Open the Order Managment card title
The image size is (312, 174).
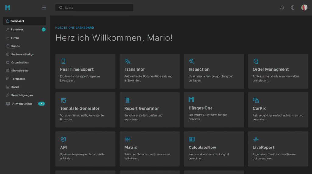point(271,69)
